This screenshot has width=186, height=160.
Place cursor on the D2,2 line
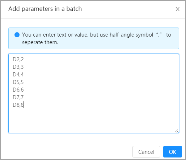coord(18,59)
